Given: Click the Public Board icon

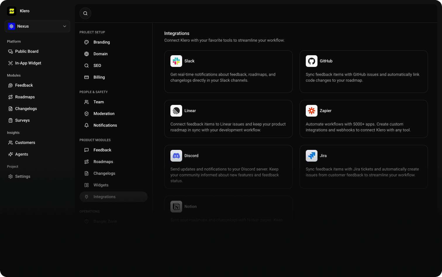Looking at the screenshot, I should [x=11, y=51].
